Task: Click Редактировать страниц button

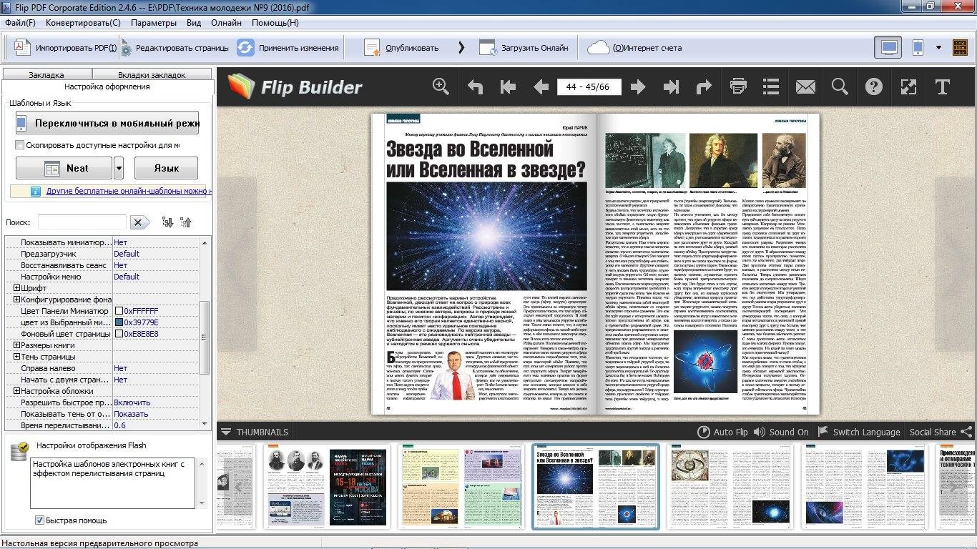Action: pos(175,48)
